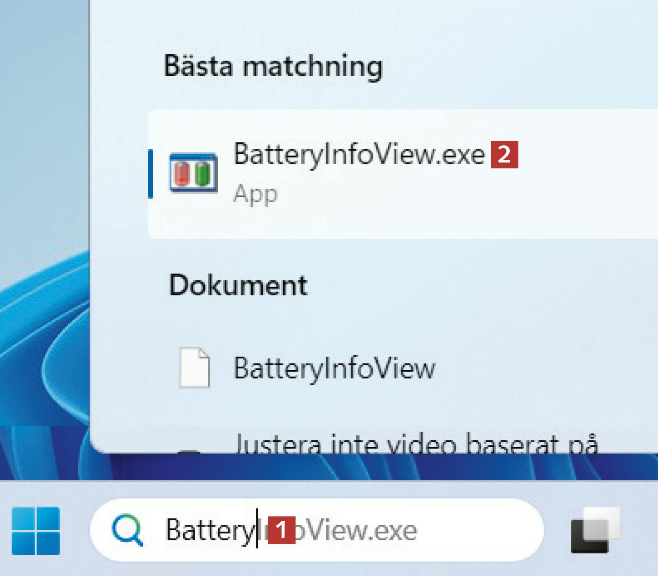Focus the taskbar search text field

click(x=475, y=530)
